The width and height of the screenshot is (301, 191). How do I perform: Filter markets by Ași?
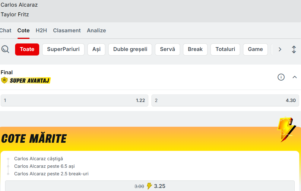[x=96, y=49]
